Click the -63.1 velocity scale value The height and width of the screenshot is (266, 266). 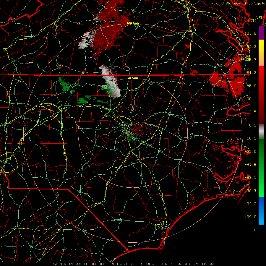coord(250,178)
